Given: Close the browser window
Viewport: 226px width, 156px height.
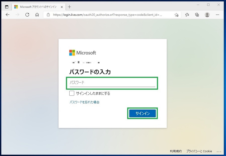Looking at the screenshot, I should pos(218,5).
